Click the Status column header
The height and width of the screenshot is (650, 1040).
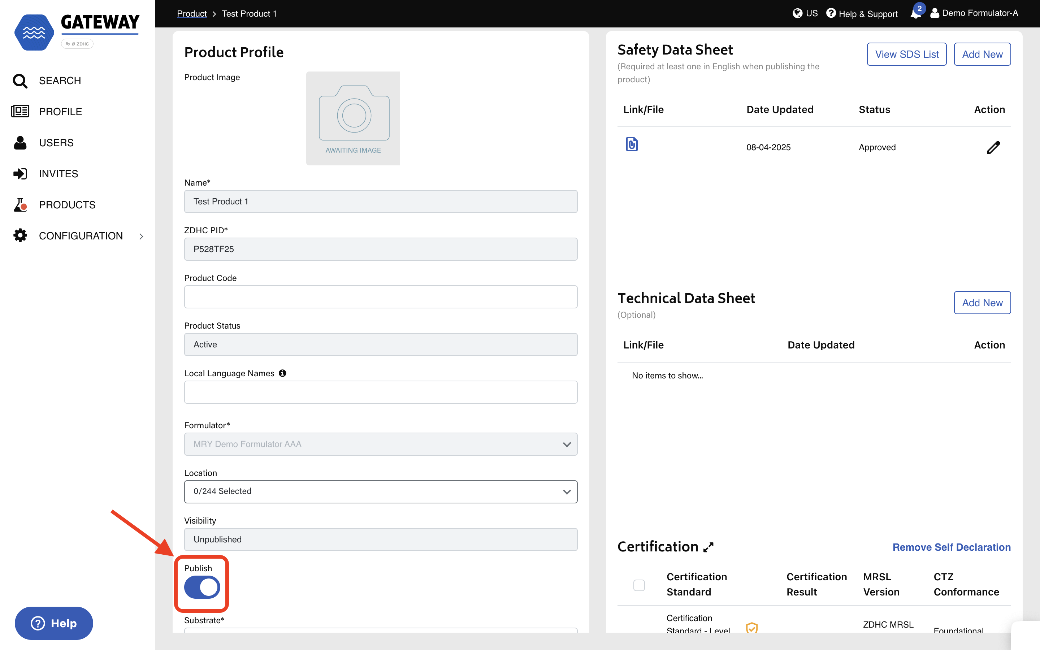coord(875,110)
